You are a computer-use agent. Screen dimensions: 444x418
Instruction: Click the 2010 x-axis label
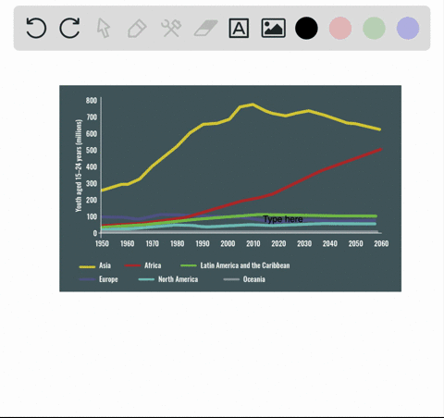pos(253,243)
